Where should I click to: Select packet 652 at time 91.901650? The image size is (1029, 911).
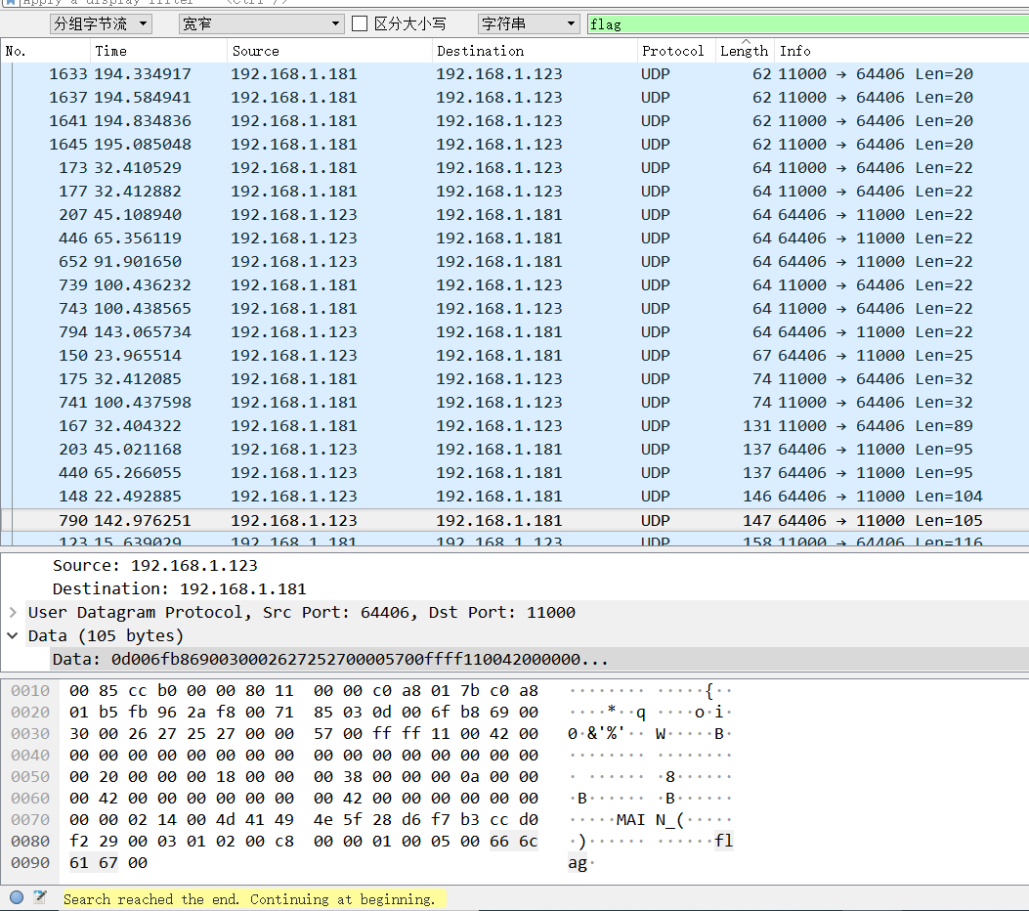(x=514, y=262)
